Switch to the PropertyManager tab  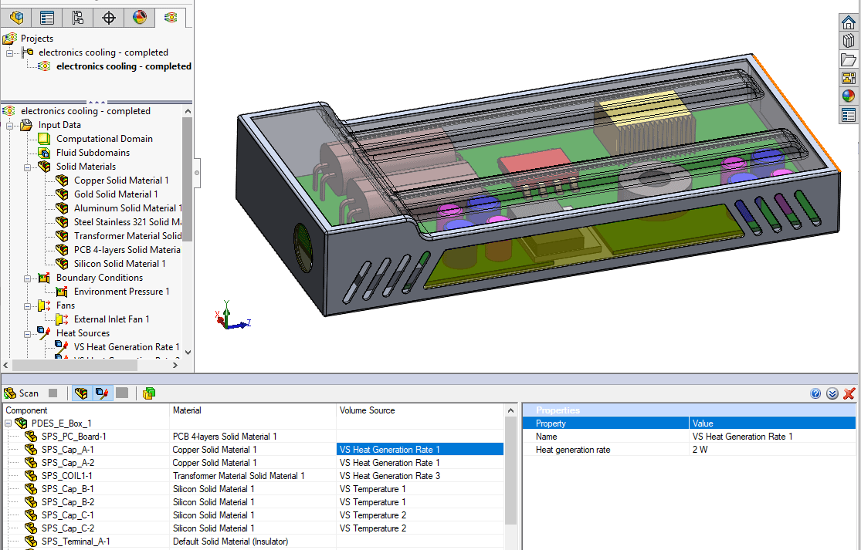tap(47, 18)
